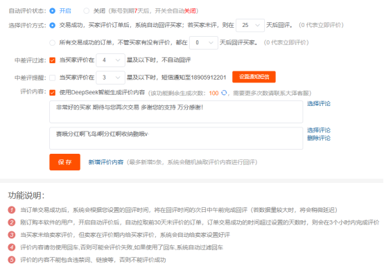
Task: Toggle the 中差评过滤 checkbox
Action: 53,60
